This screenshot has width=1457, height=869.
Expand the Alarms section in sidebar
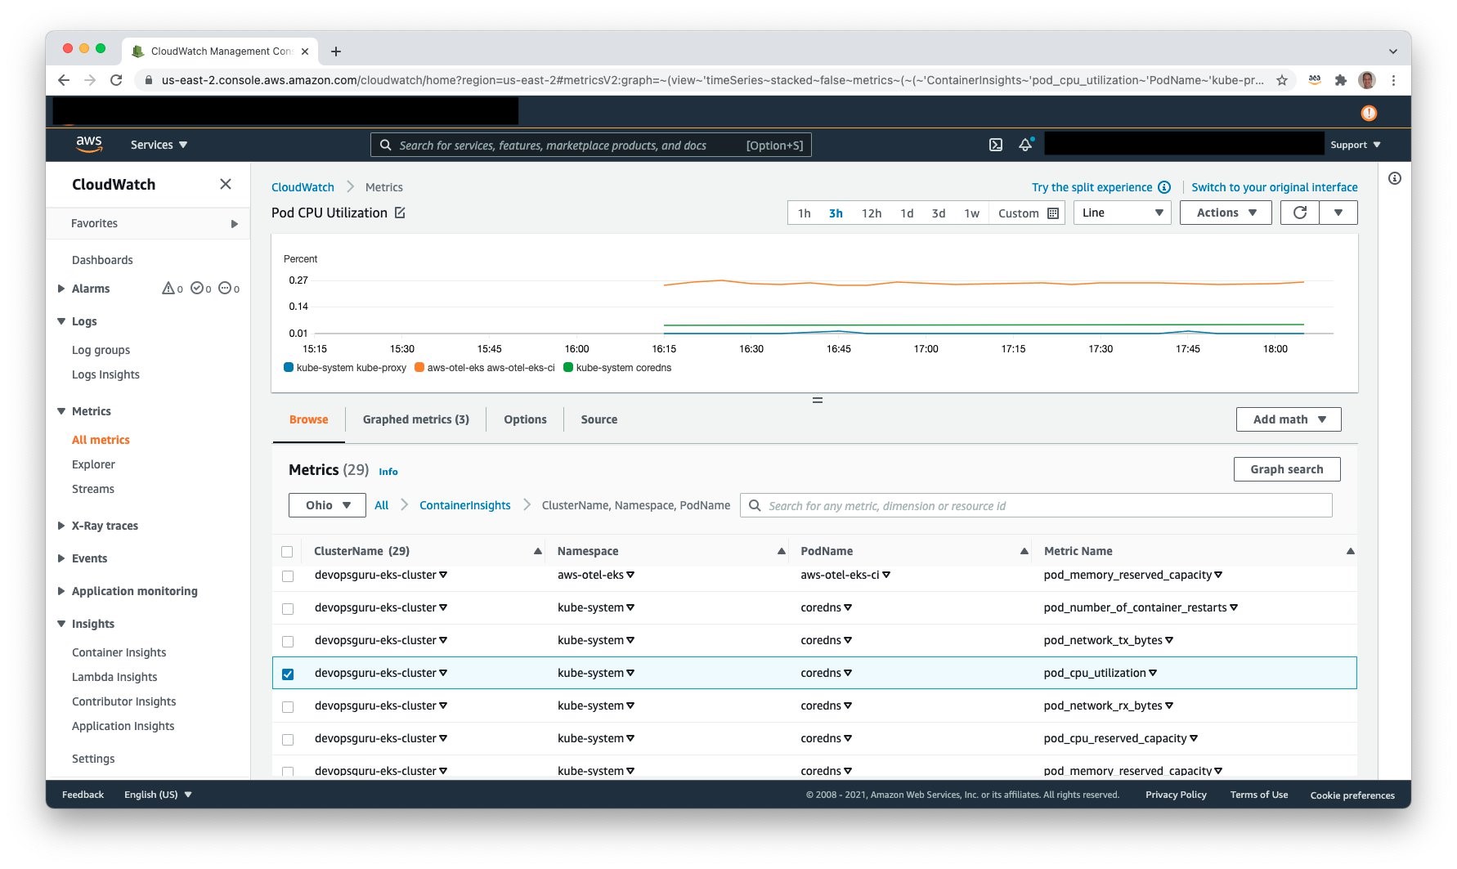pyautogui.click(x=61, y=289)
